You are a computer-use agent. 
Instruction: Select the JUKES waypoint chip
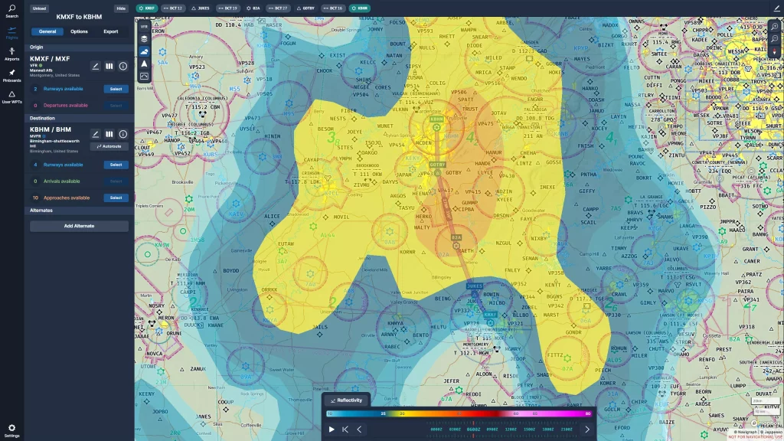pos(201,8)
